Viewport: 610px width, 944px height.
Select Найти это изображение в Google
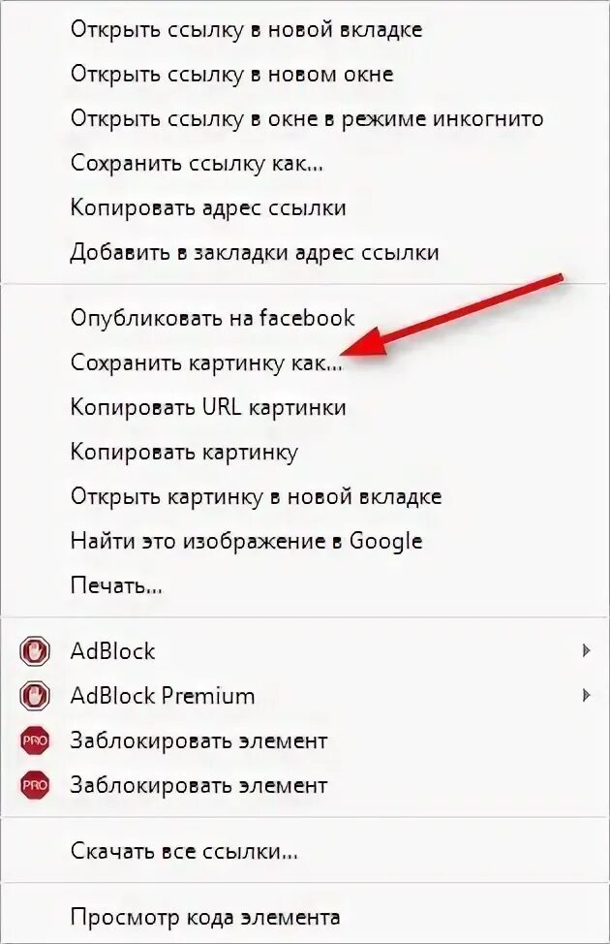(x=305, y=541)
